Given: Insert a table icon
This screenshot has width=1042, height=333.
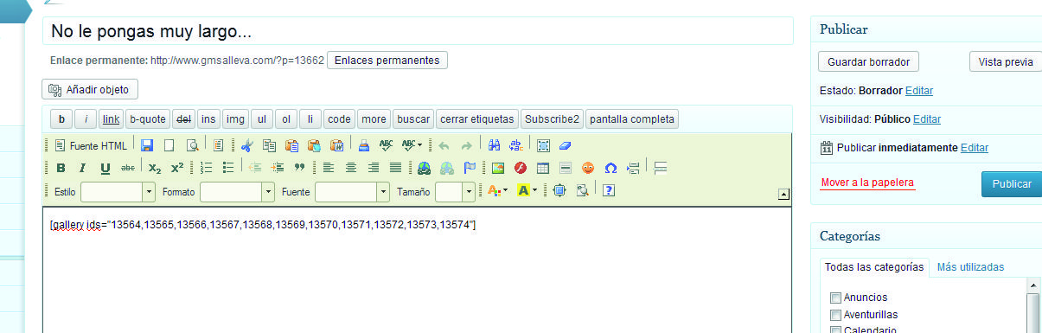Looking at the screenshot, I should (543, 168).
